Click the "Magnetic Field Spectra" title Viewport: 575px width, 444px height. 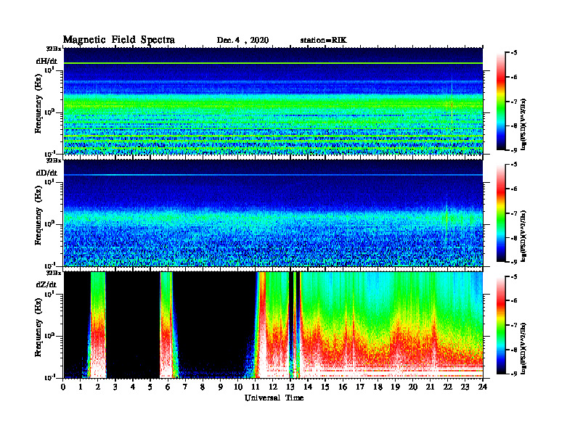tap(119, 40)
